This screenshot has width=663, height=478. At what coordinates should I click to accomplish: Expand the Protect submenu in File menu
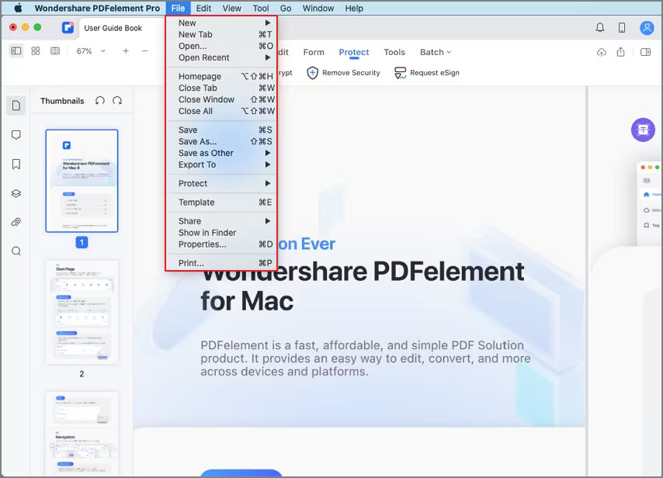tap(222, 183)
